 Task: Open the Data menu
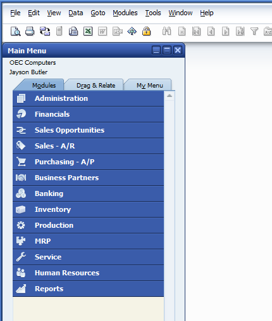tap(76, 13)
